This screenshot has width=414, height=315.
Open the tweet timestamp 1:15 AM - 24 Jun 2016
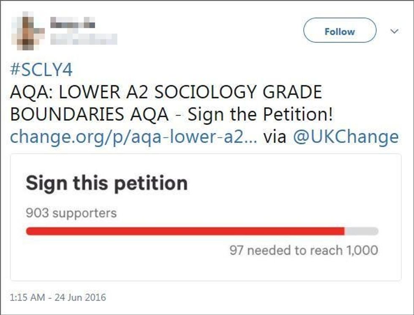[58, 297]
